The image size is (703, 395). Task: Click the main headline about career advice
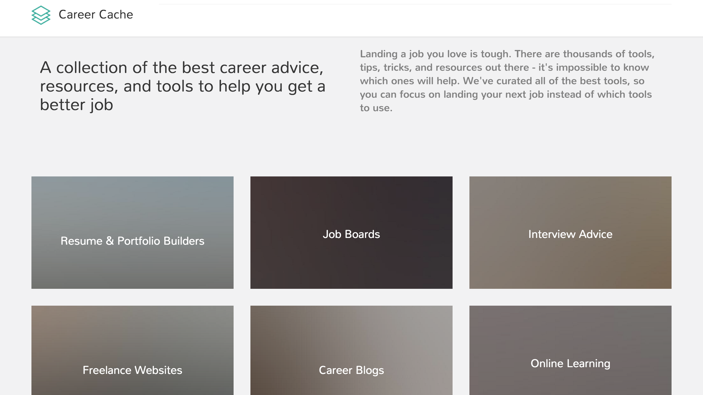click(x=182, y=86)
